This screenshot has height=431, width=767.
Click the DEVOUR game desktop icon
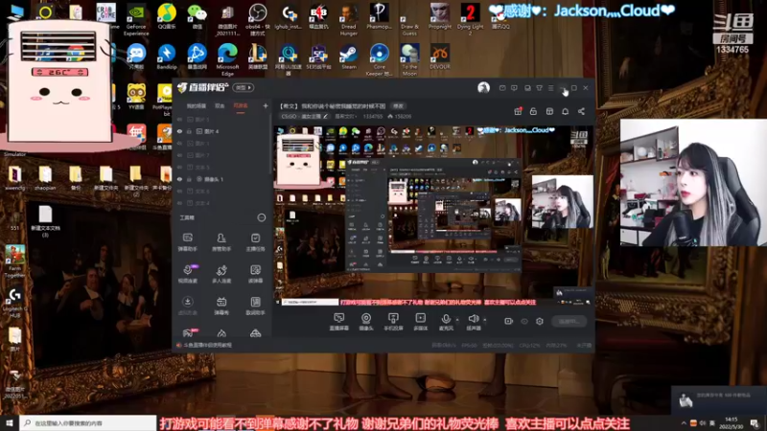[439, 57]
